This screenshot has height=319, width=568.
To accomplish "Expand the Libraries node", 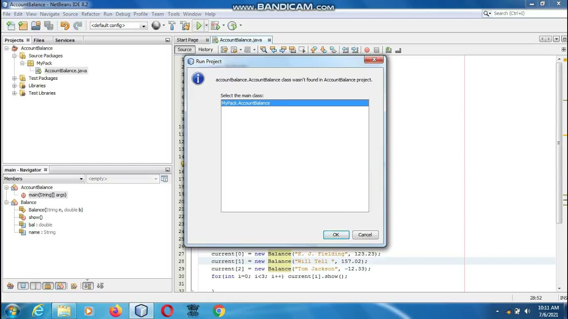I will 14,86.
